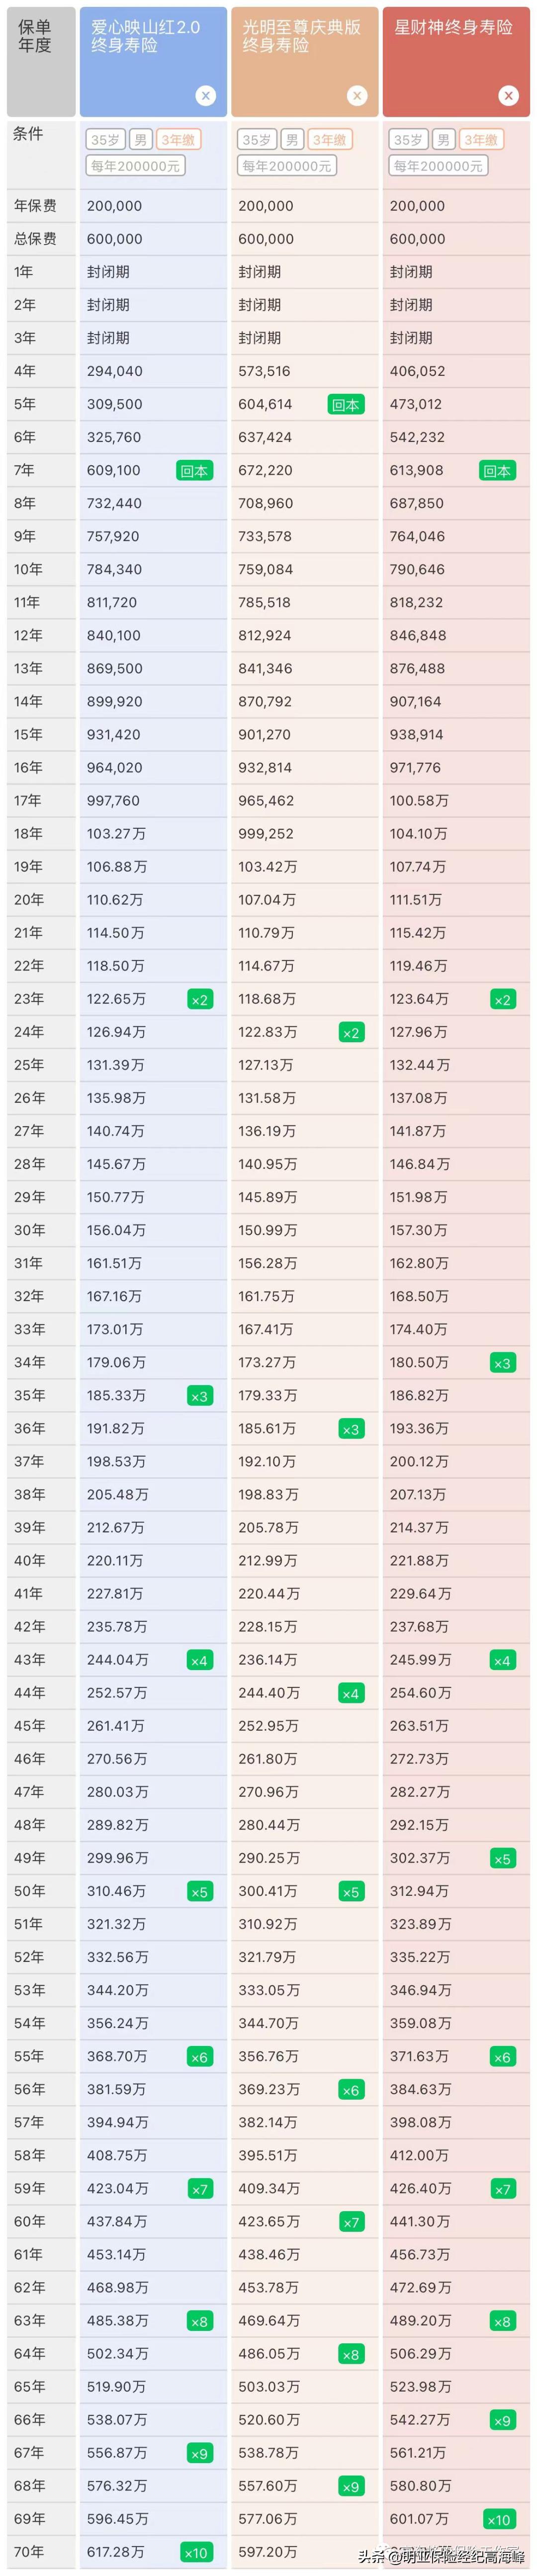Select the 3年缴 tag under 星财神终身寿险
537x2576 pixels.
click(481, 140)
